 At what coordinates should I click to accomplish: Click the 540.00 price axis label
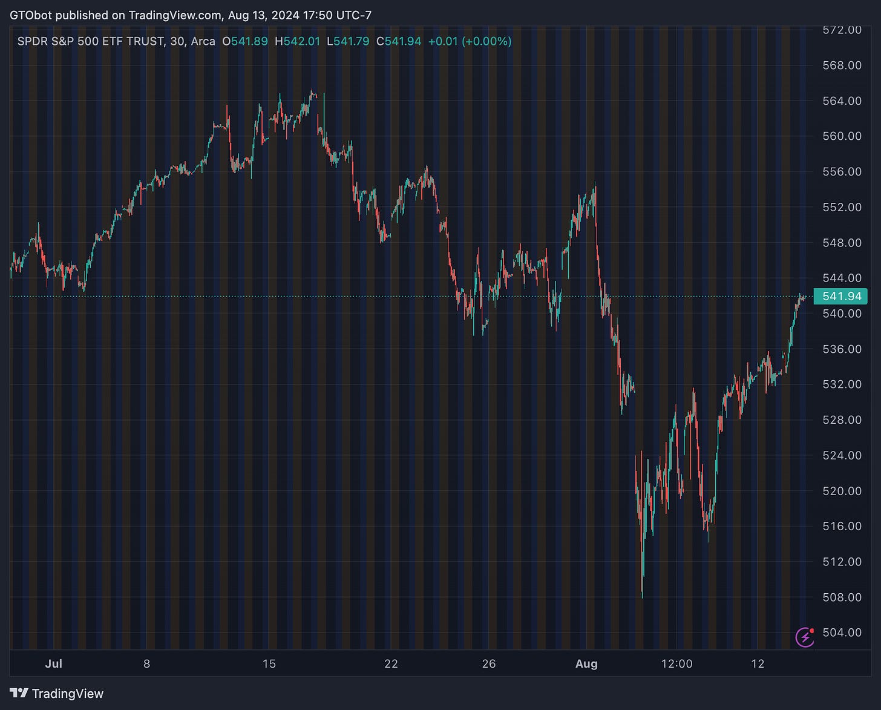tap(842, 313)
